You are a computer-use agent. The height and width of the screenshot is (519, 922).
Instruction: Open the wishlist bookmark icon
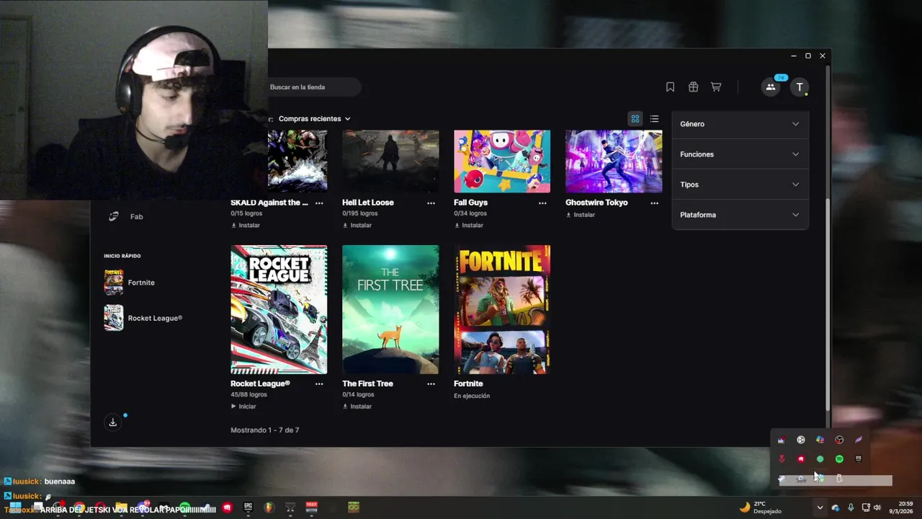coord(670,87)
